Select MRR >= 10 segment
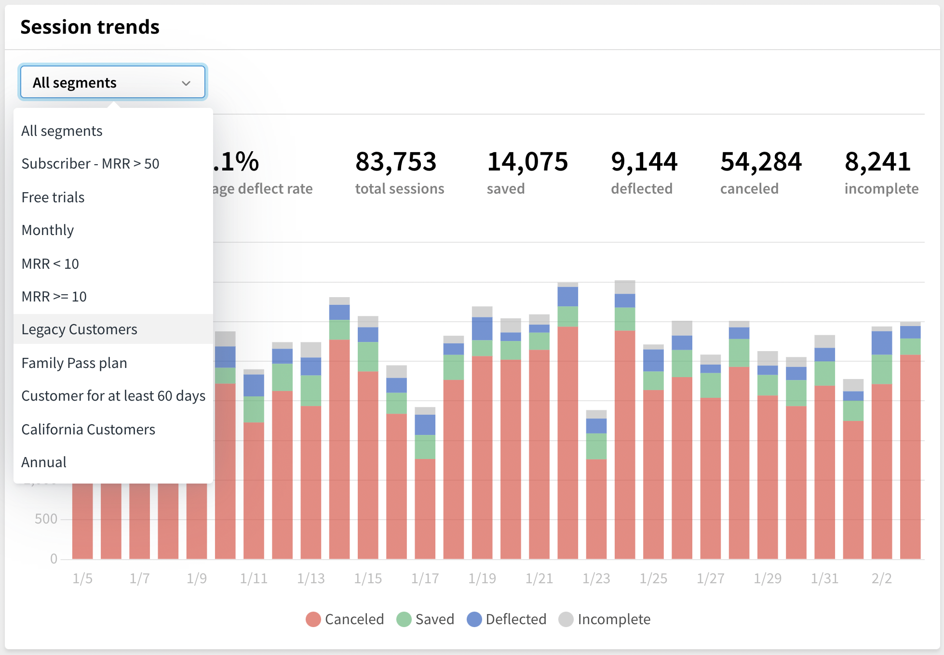 pos(54,297)
